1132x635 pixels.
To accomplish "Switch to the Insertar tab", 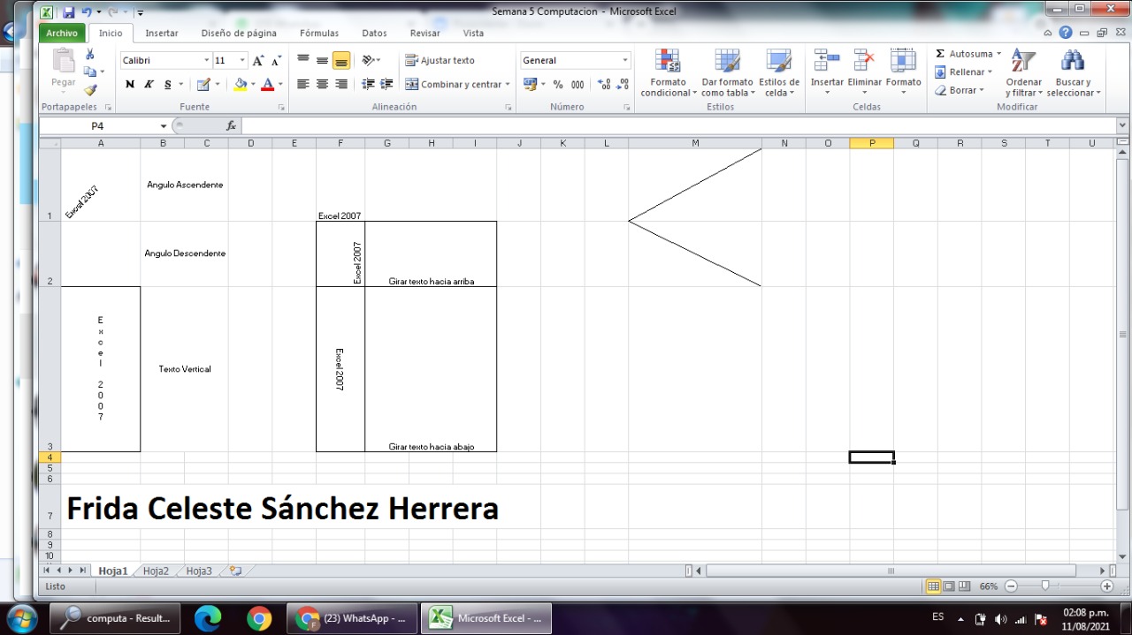I will 162,33.
